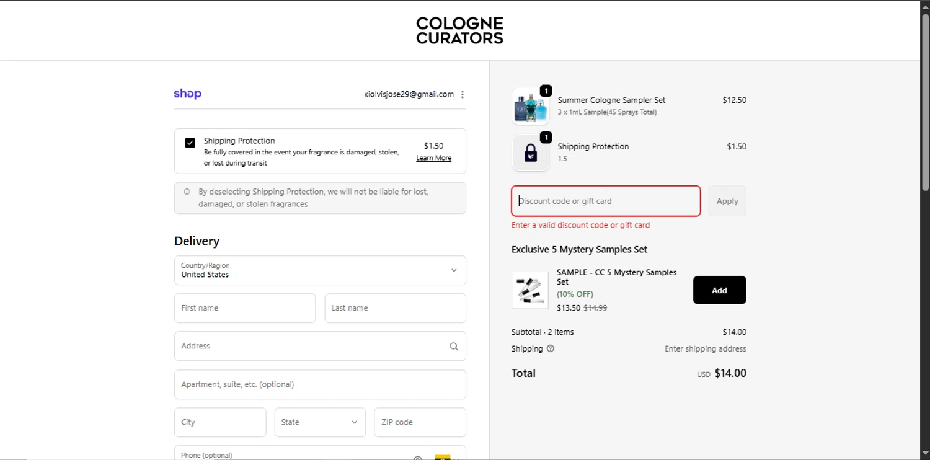Click the red discount error message

(580, 226)
